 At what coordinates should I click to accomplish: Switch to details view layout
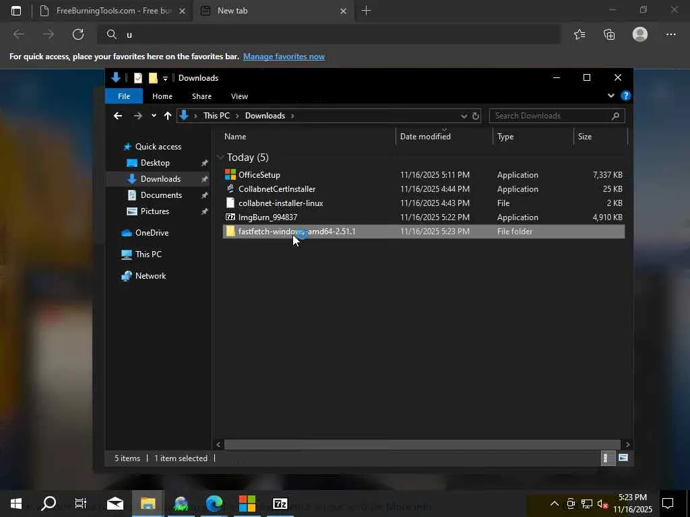606,458
